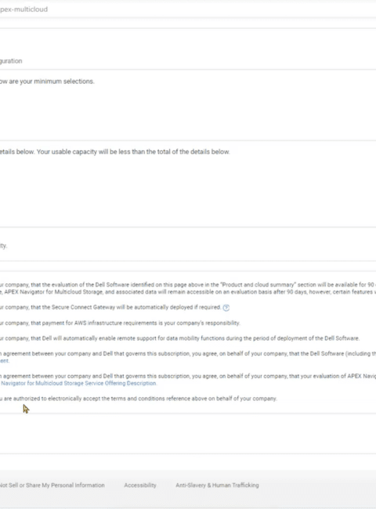Select the 'Product and cloud summary' evaluation statement

point(188,285)
